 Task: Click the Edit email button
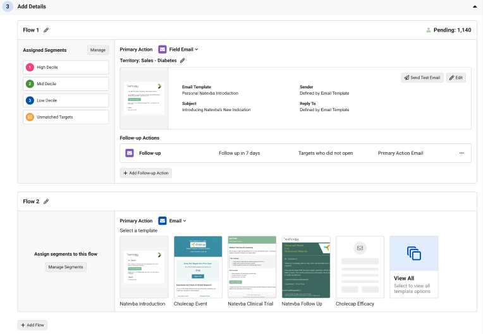[x=456, y=78]
